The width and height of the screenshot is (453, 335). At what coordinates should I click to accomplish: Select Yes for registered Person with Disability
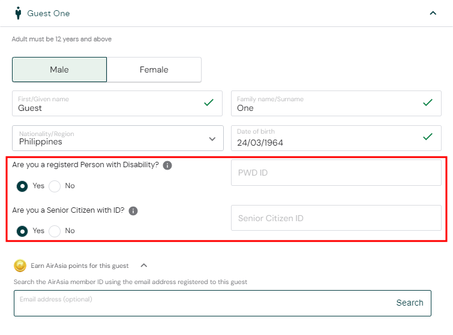pos(22,186)
